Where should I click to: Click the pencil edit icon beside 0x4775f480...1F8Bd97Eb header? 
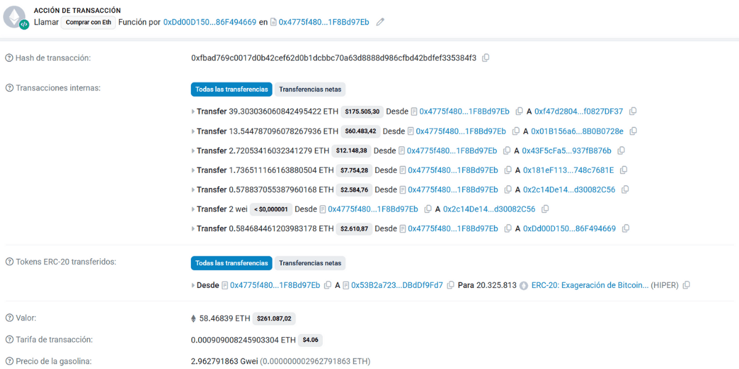coord(380,22)
